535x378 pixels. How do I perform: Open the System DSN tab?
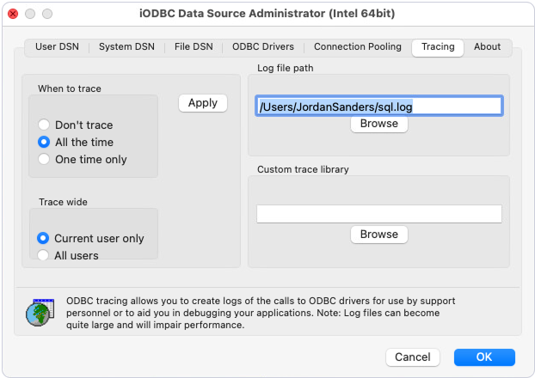coord(126,46)
